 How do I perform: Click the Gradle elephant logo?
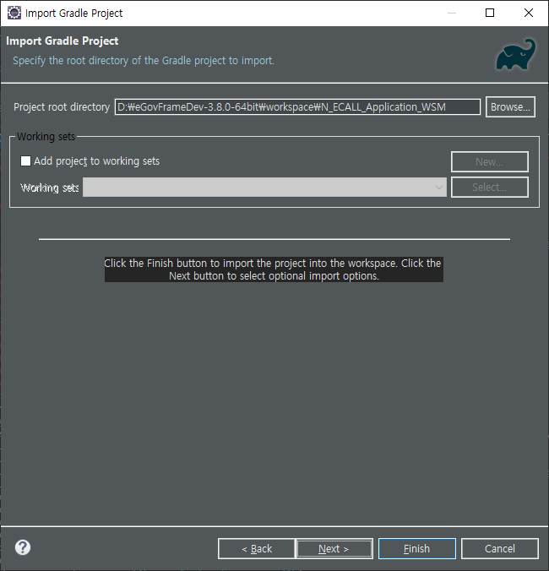click(x=516, y=54)
